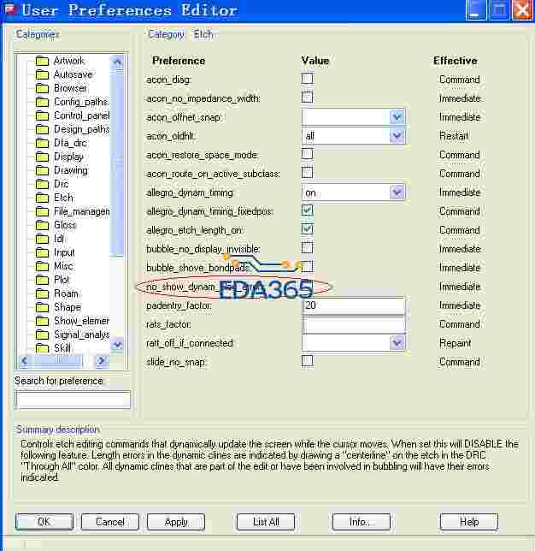The image size is (535, 551).
Task: Click the Cancel button
Action: (110, 522)
